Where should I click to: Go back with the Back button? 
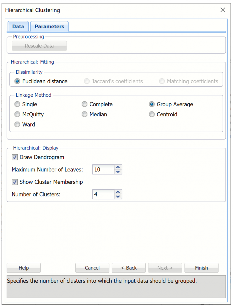click(x=129, y=268)
